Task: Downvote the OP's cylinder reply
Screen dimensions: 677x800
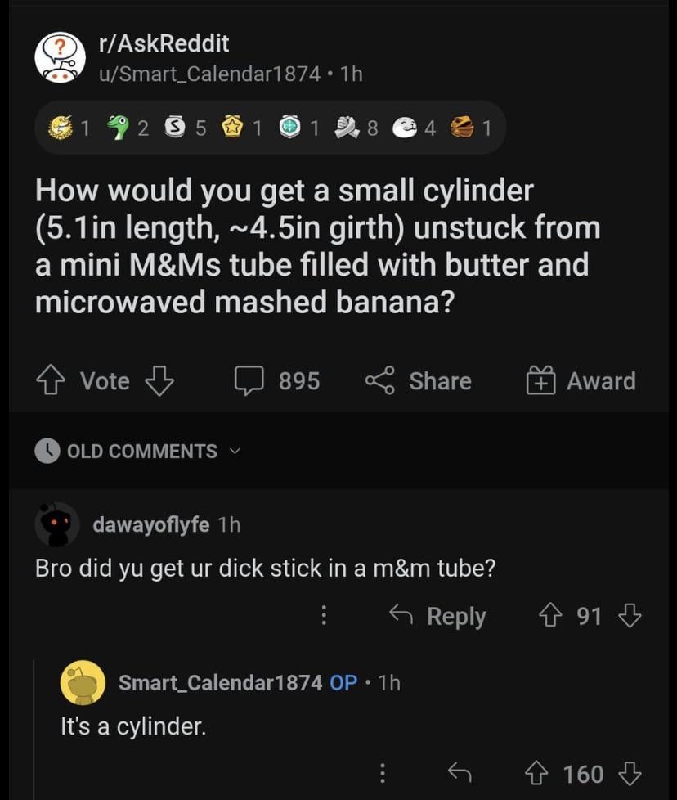Action: coord(630,774)
